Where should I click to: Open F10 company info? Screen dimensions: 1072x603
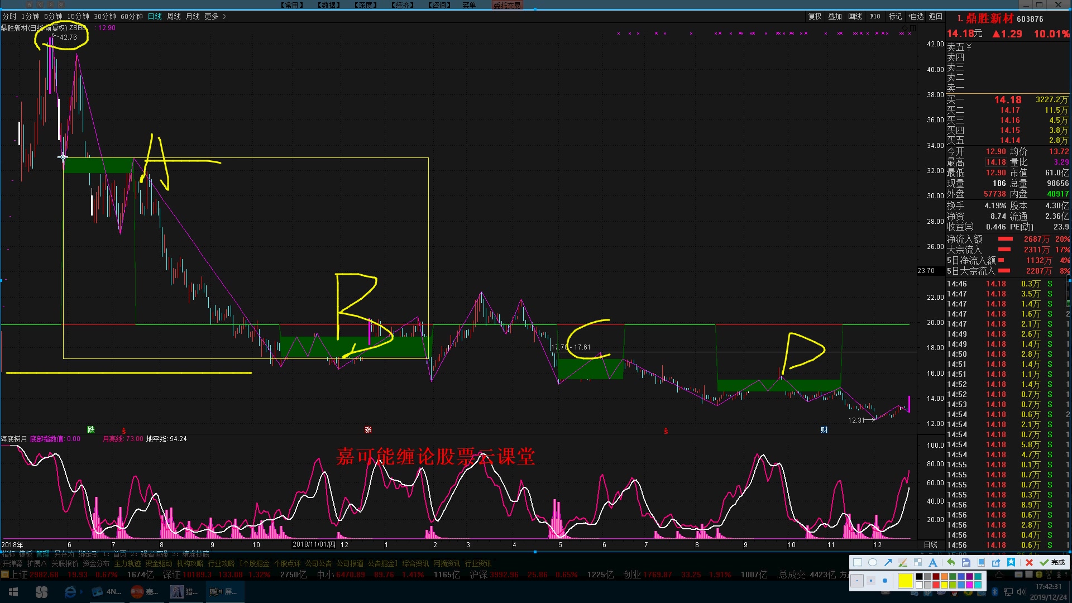point(875,16)
